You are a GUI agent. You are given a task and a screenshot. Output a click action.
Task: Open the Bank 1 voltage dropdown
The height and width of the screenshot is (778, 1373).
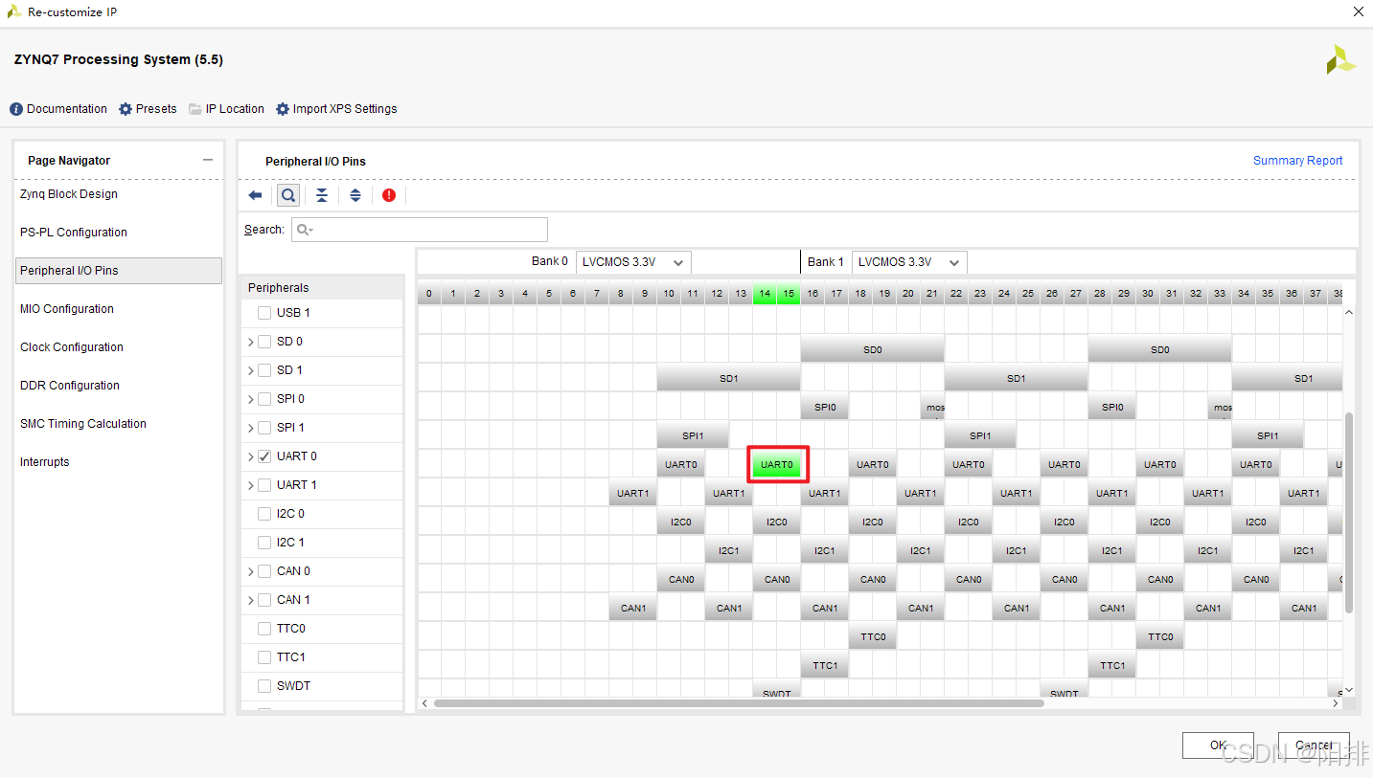(x=909, y=262)
